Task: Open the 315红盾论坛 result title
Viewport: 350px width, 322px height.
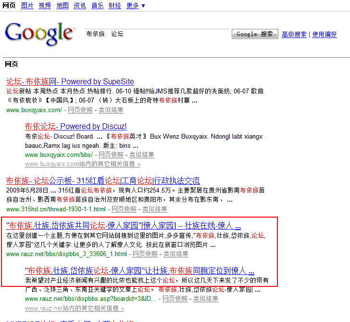Action: pos(103,181)
